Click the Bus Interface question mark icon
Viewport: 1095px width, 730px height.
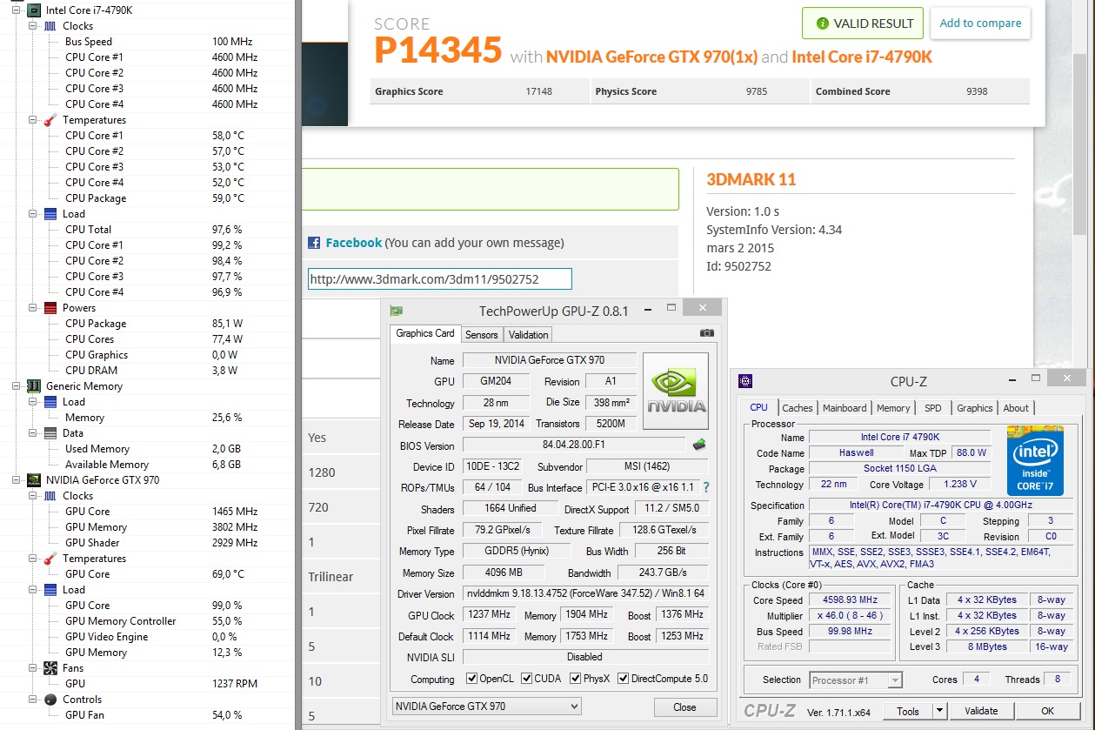[706, 488]
